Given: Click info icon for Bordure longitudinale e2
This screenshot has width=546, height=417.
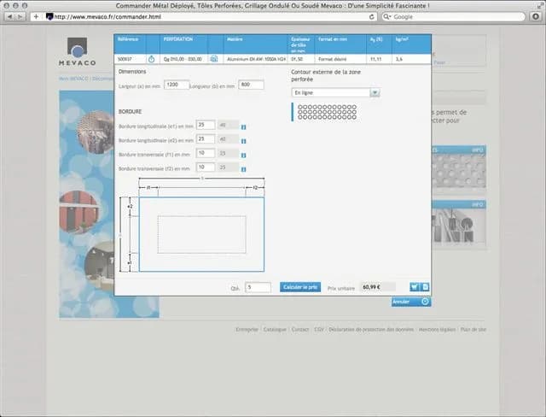Looking at the screenshot, I should [243, 141].
